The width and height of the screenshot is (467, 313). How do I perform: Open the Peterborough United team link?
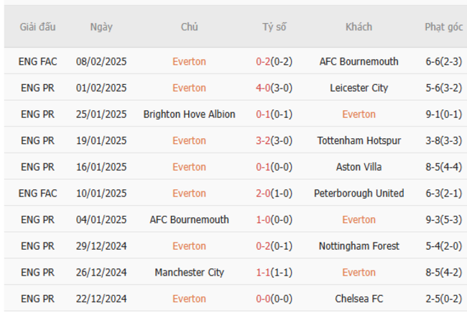click(359, 193)
